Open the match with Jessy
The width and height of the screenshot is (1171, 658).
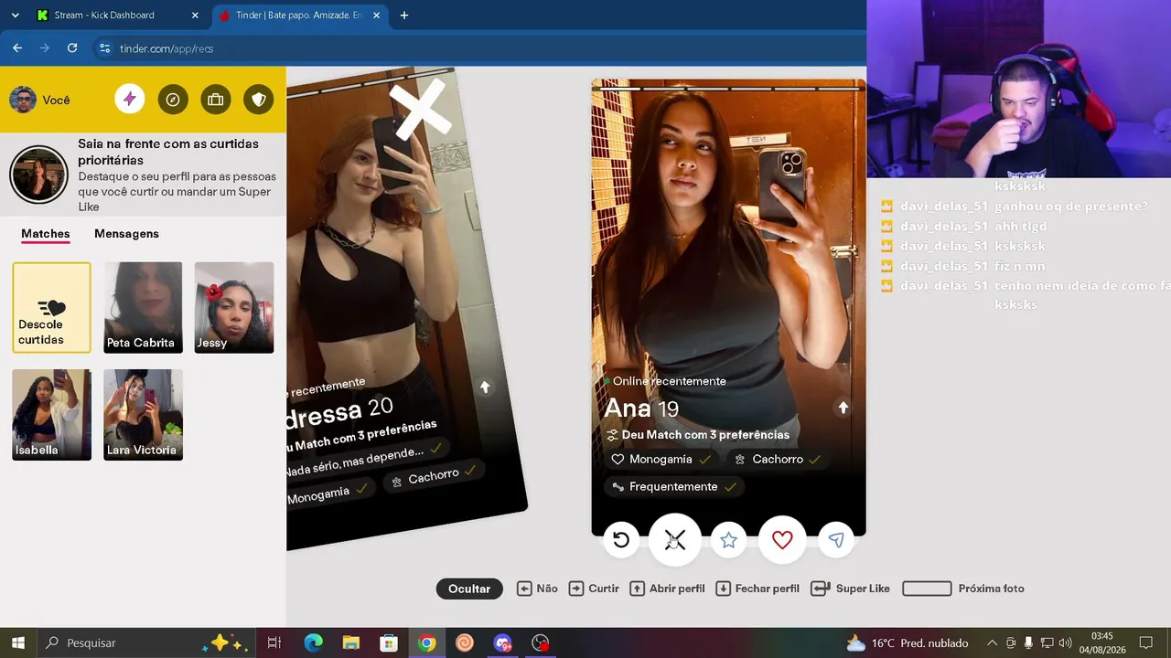234,307
